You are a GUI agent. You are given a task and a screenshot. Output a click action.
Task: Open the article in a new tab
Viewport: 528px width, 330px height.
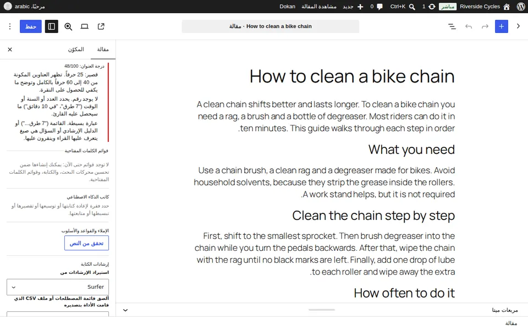tap(101, 26)
